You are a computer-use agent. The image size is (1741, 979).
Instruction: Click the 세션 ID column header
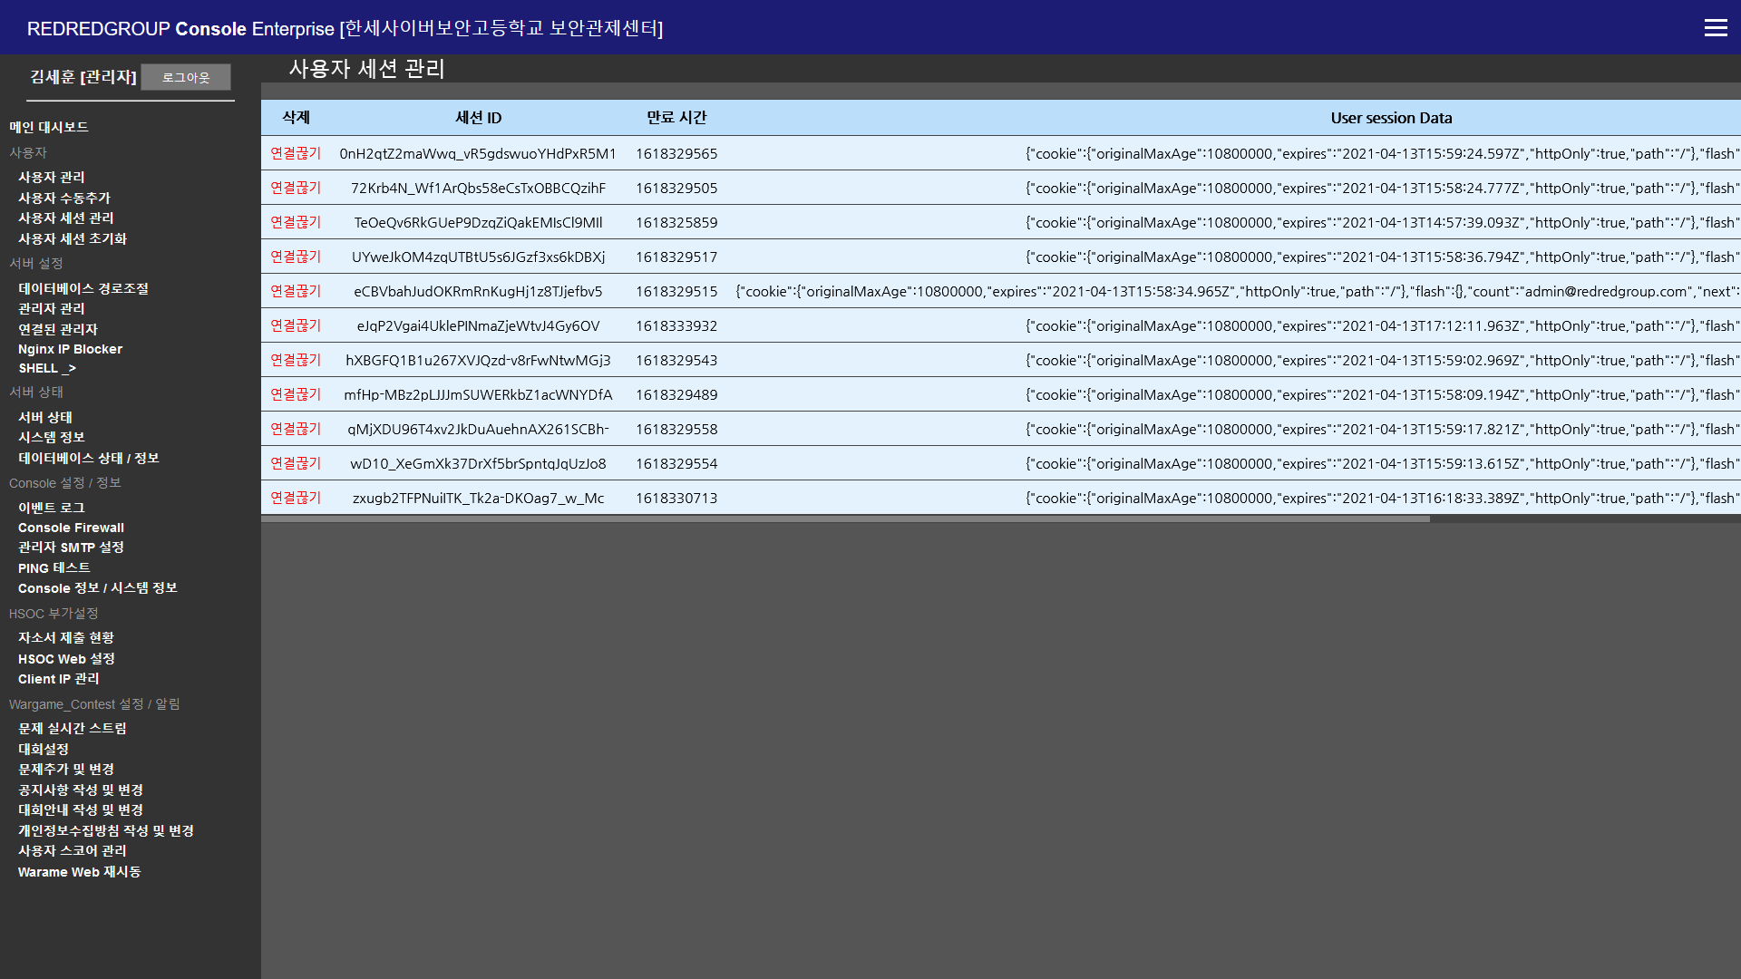coord(478,118)
